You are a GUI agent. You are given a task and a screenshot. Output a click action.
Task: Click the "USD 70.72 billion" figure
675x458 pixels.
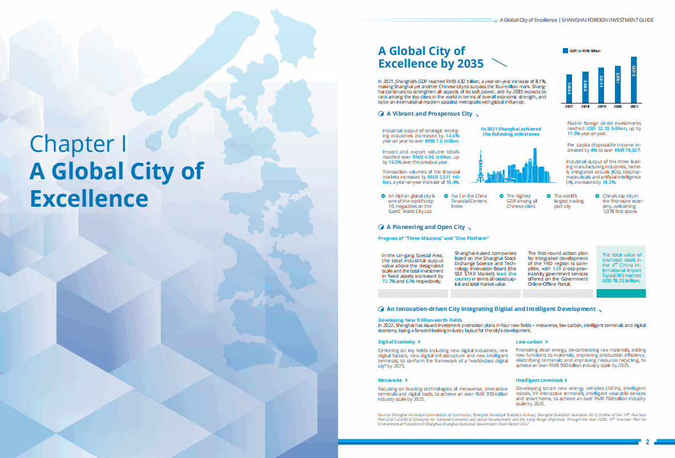(621, 281)
